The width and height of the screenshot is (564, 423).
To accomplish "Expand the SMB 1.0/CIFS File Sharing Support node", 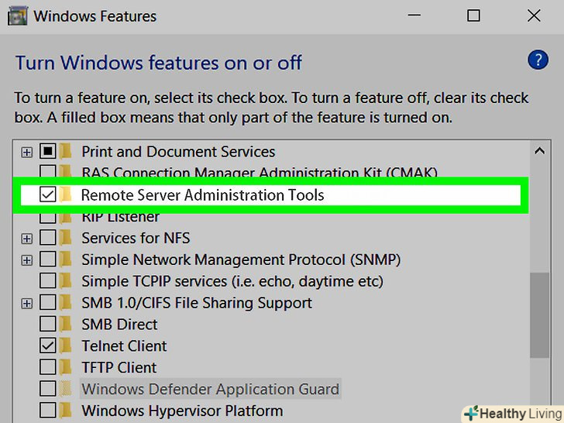I will [27, 303].
